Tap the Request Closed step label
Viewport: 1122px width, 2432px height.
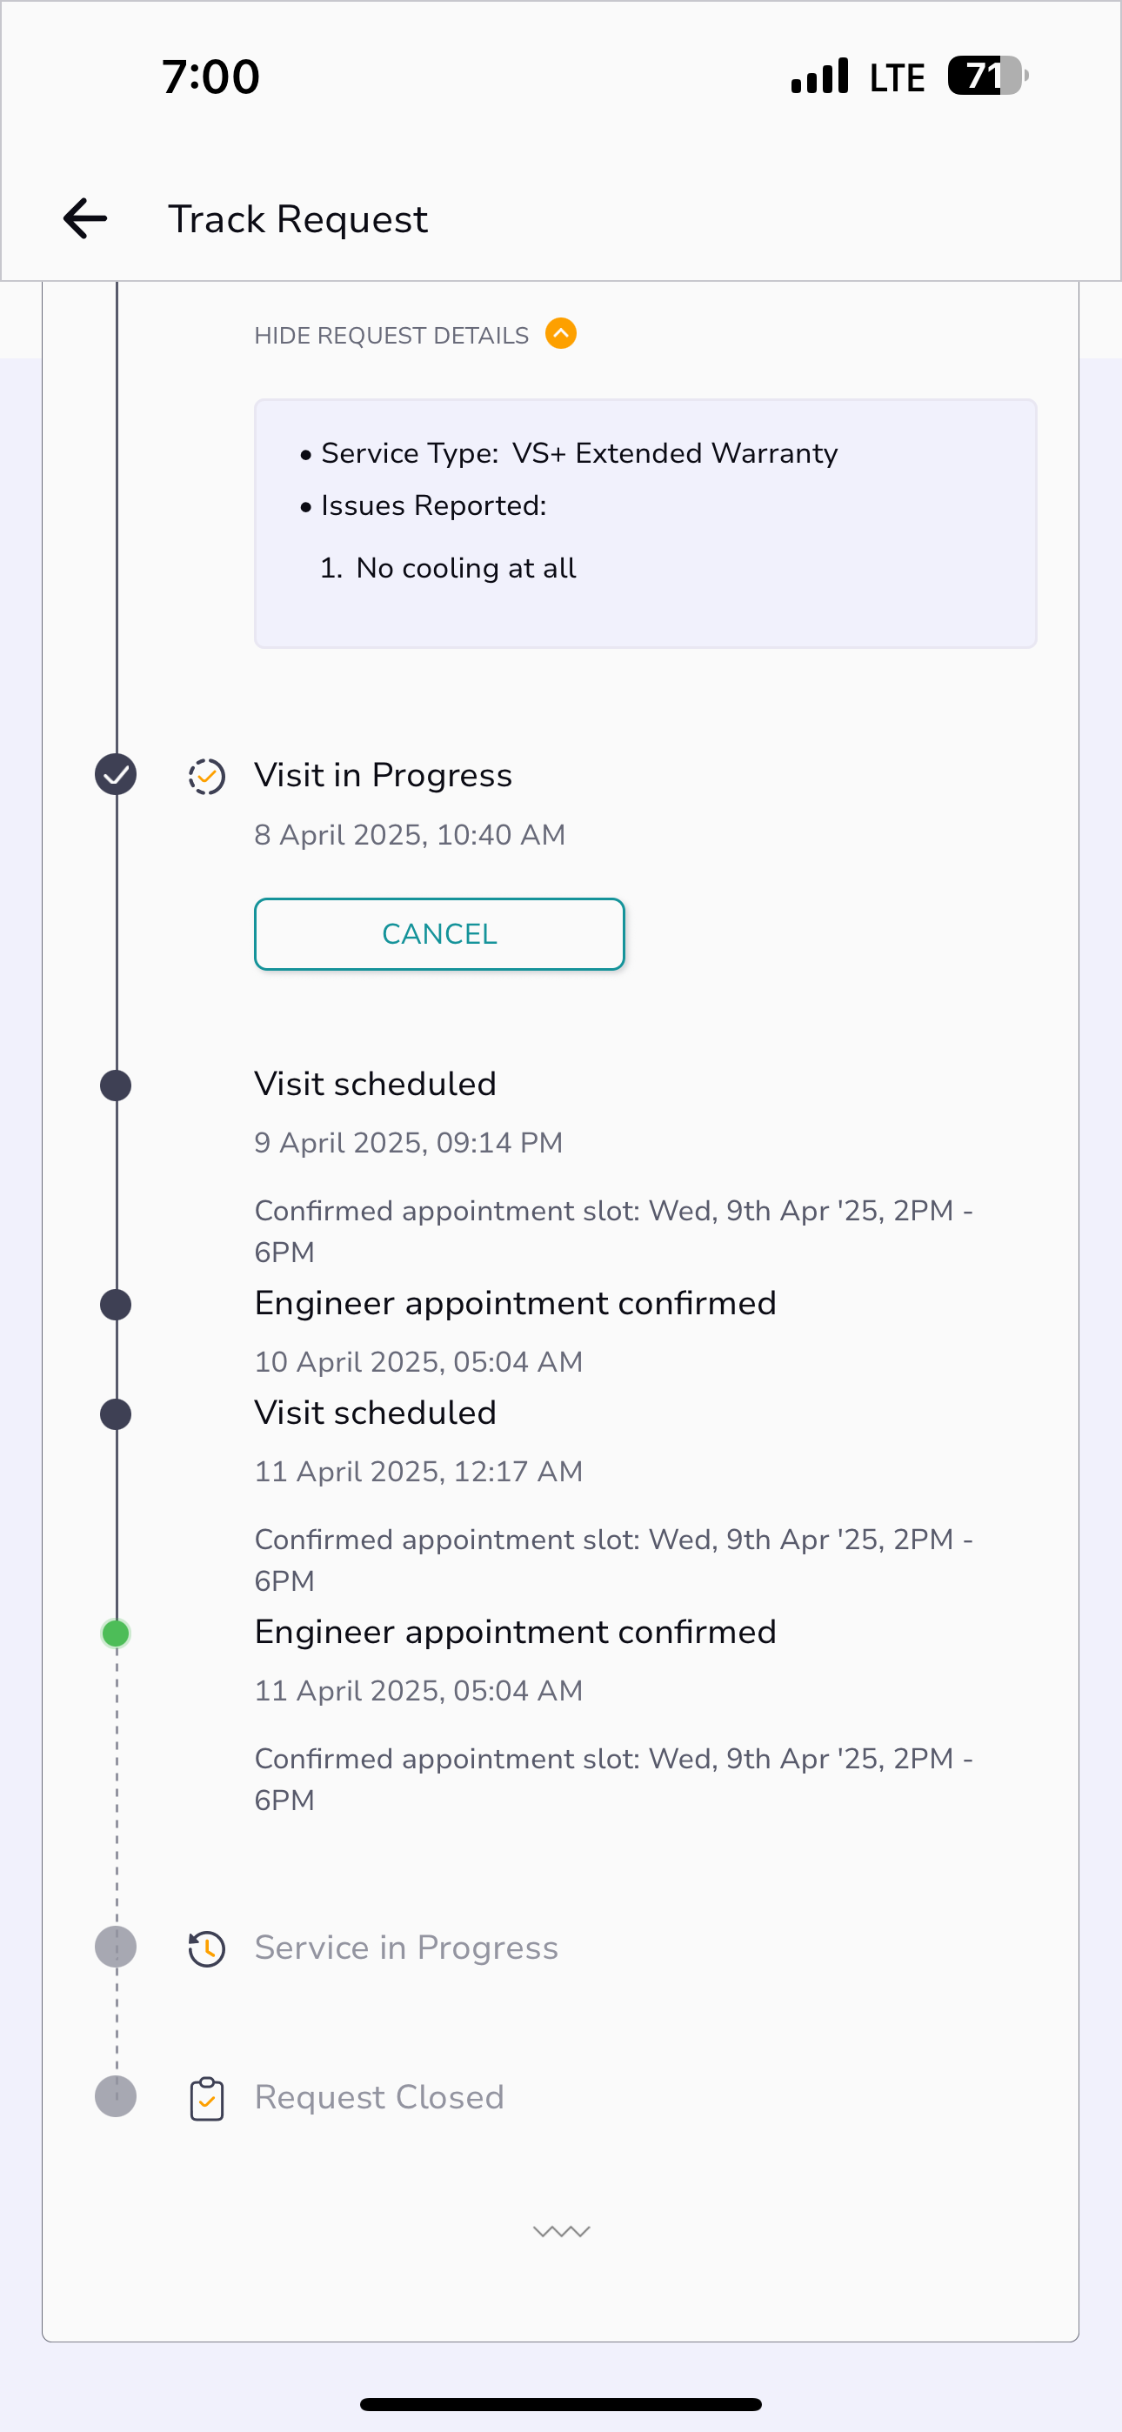(x=378, y=2097)
